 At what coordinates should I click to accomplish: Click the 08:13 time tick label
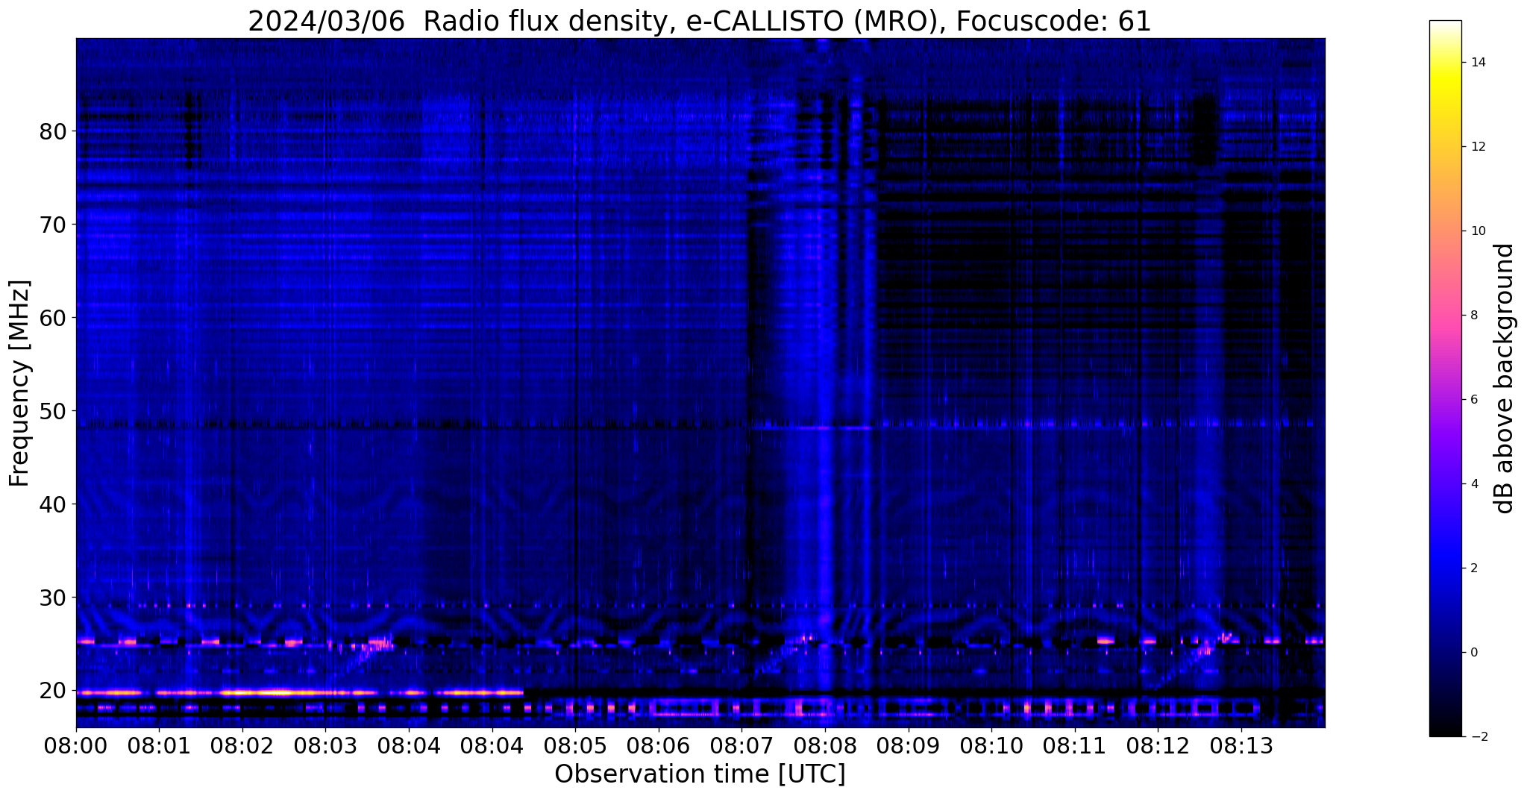pyautogui.click(x=1241, y=746)
